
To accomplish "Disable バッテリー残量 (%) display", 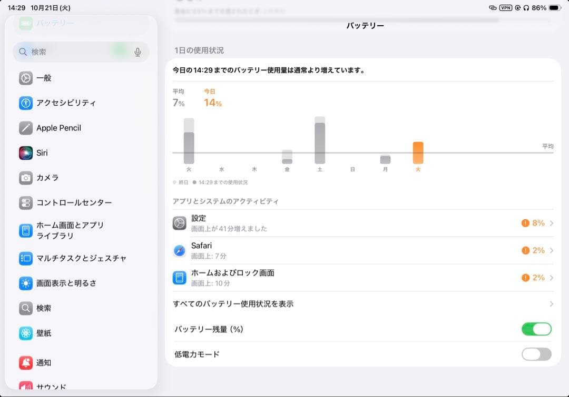I will tap(536, 329).
